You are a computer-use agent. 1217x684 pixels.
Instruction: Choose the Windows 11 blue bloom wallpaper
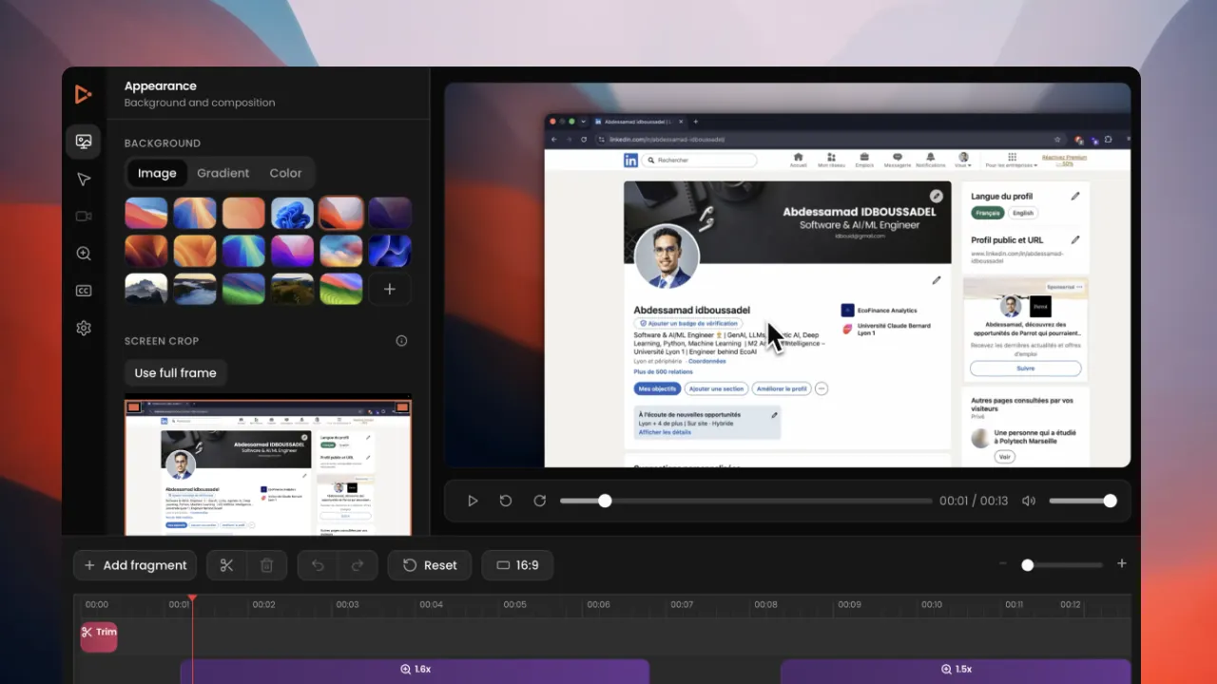[x=292, y=213]
